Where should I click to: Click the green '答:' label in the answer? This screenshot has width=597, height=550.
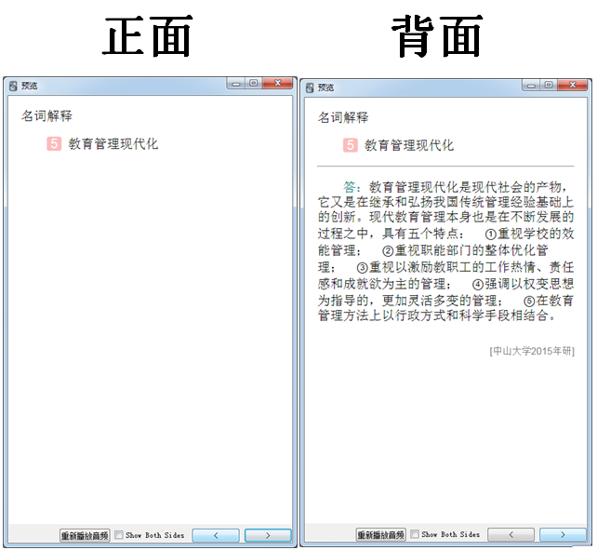[352, 187]
